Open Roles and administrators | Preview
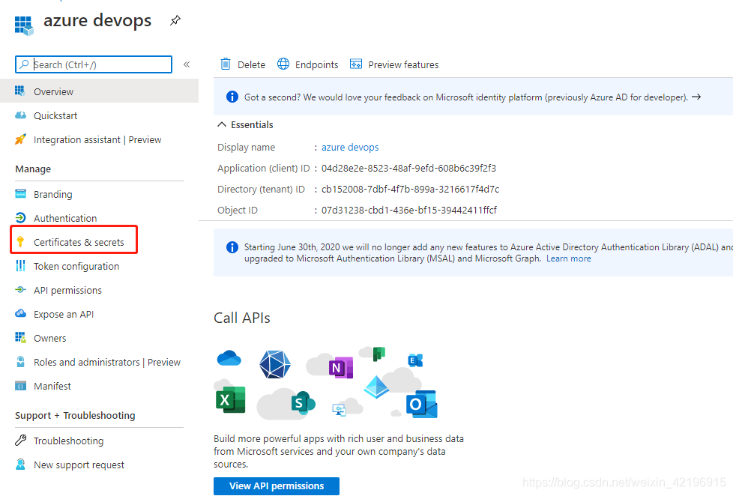The height and width of the screenshot is (496, 733). point(107,363)
